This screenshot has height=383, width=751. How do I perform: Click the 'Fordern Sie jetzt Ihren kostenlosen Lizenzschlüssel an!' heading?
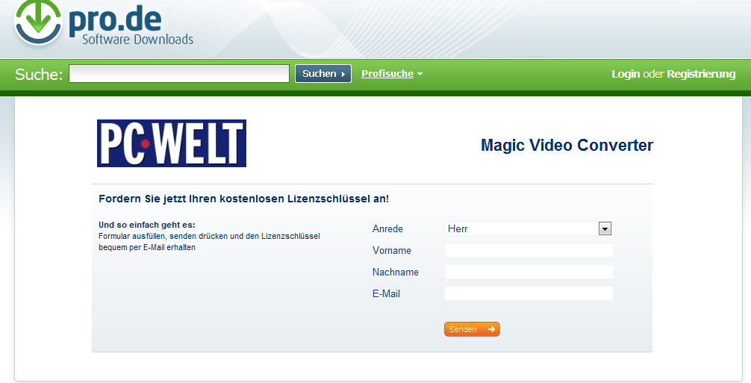[x=244, y=199]
